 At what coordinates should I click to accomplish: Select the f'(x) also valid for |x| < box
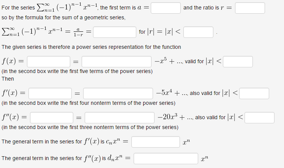[x=254, y=93]
